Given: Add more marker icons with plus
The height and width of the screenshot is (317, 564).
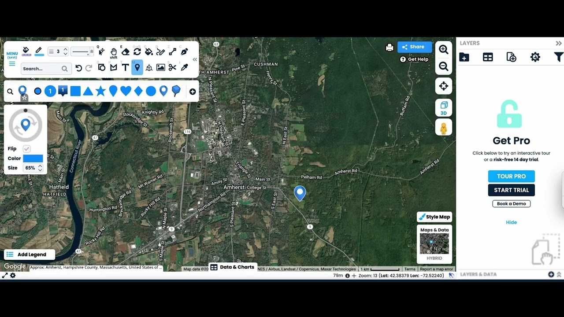Looking at the screenshot, I should pos(193,92).
